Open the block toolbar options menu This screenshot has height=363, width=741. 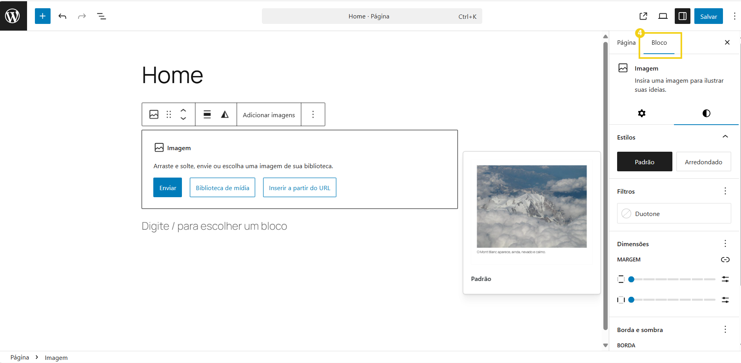(313, 114)
